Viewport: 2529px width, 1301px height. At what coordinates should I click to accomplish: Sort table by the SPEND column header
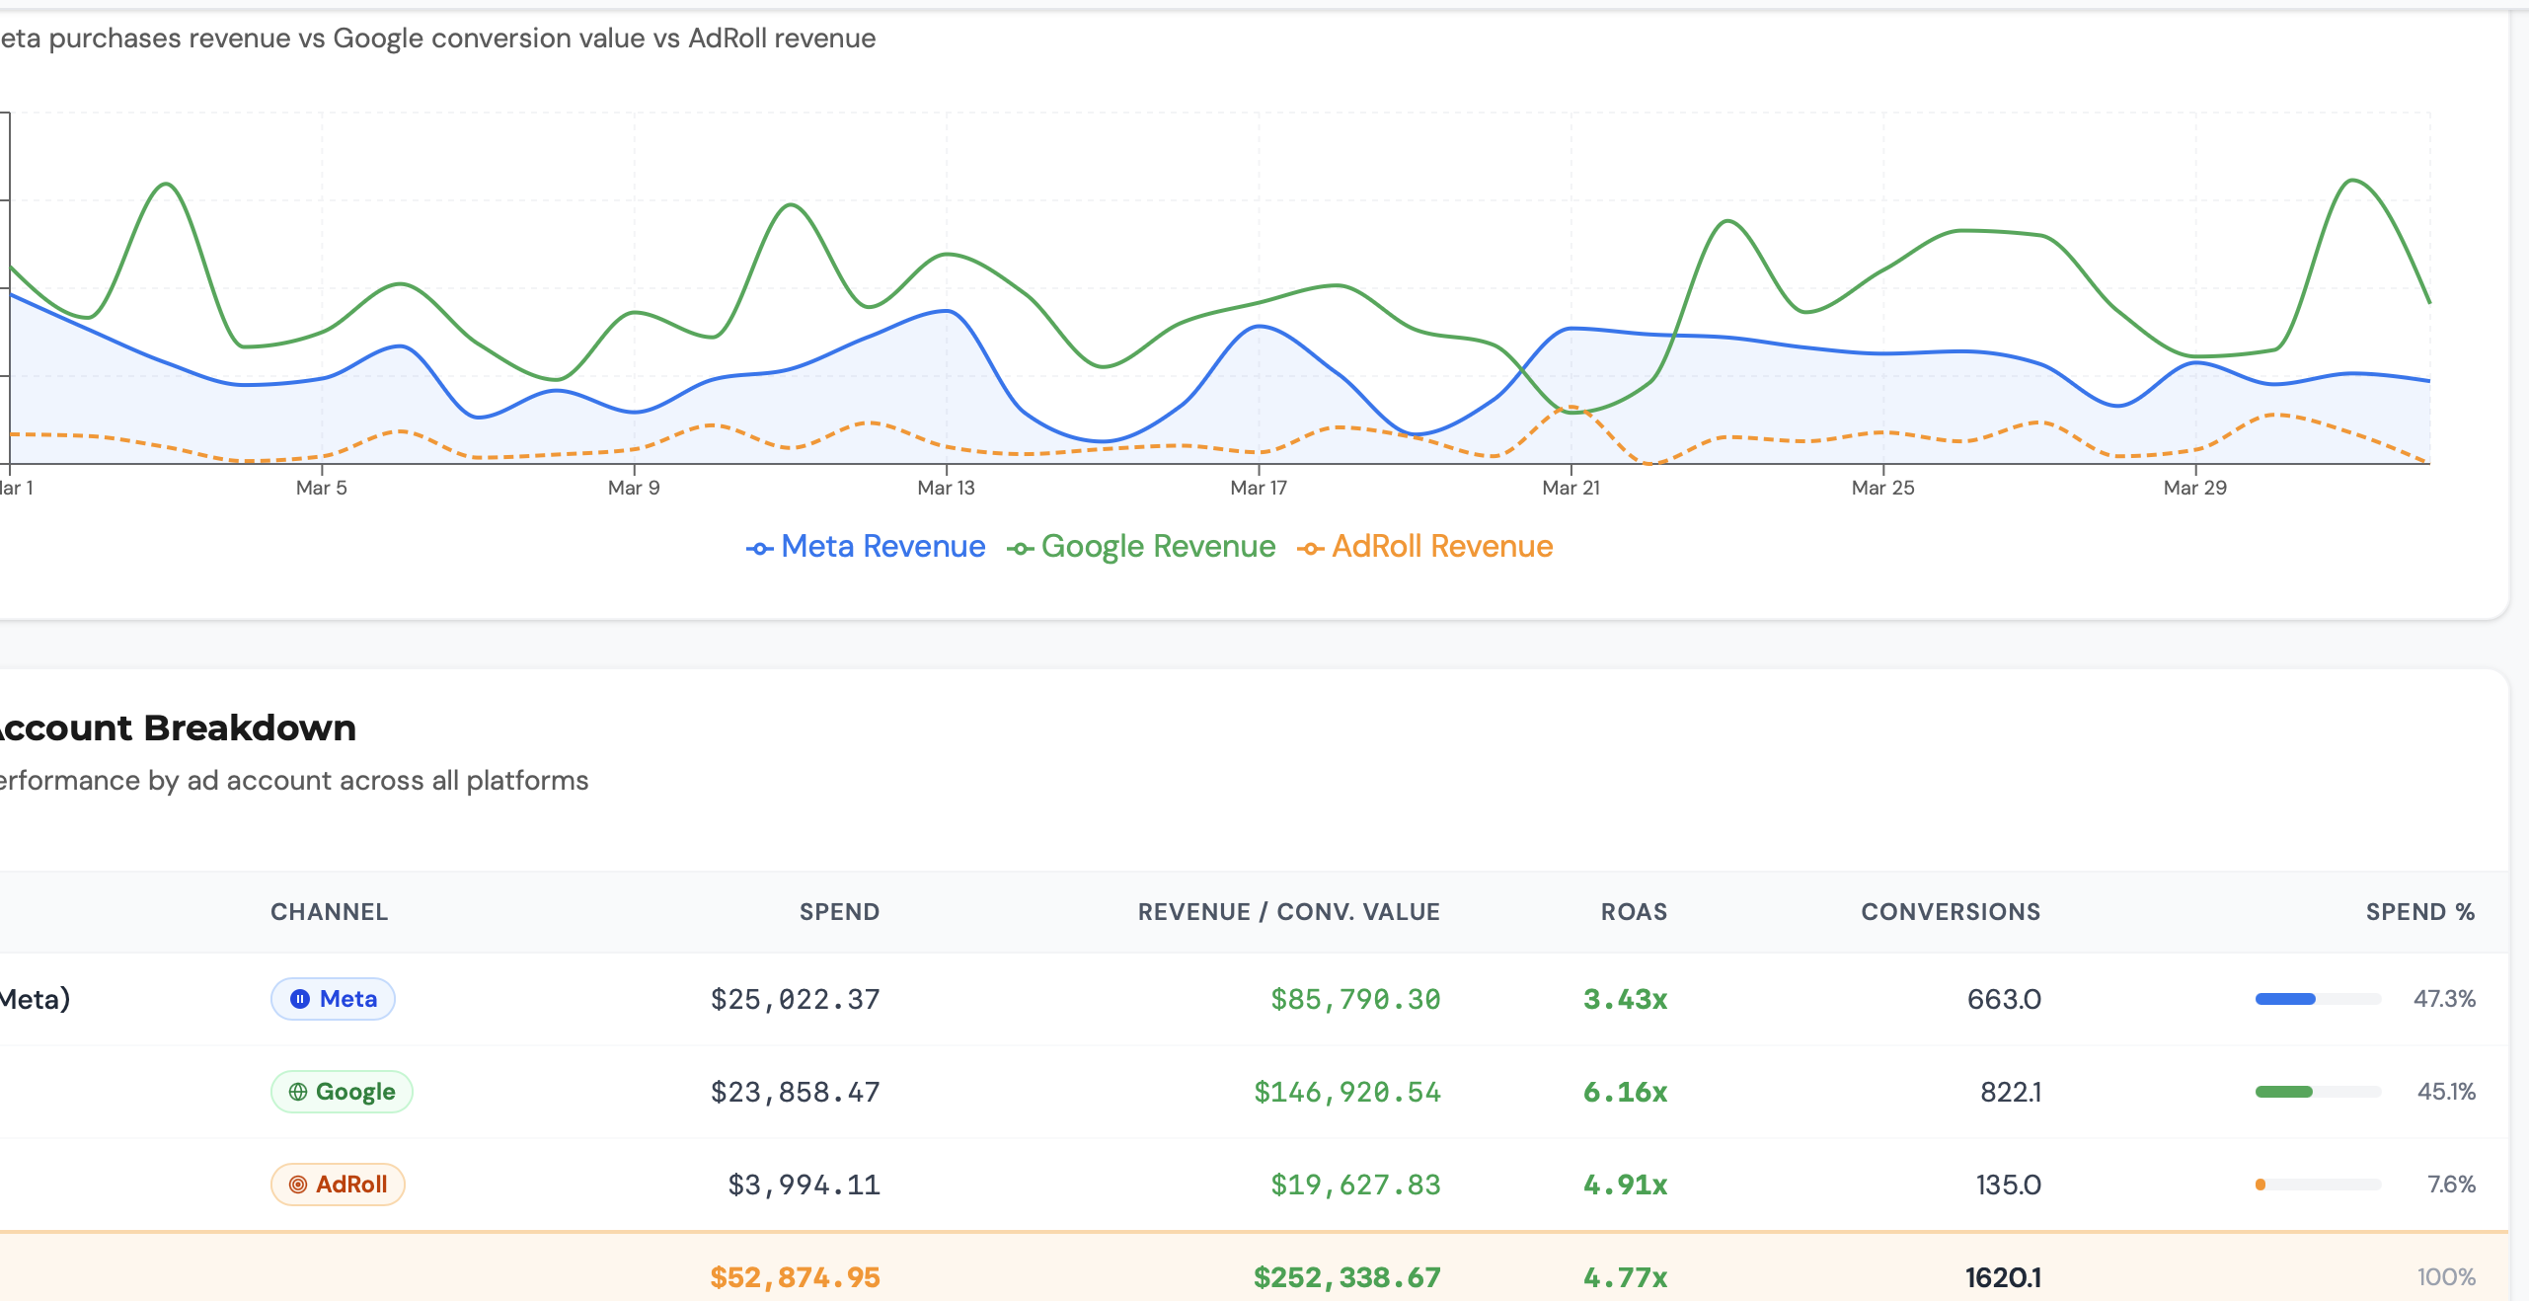[839, 912]
